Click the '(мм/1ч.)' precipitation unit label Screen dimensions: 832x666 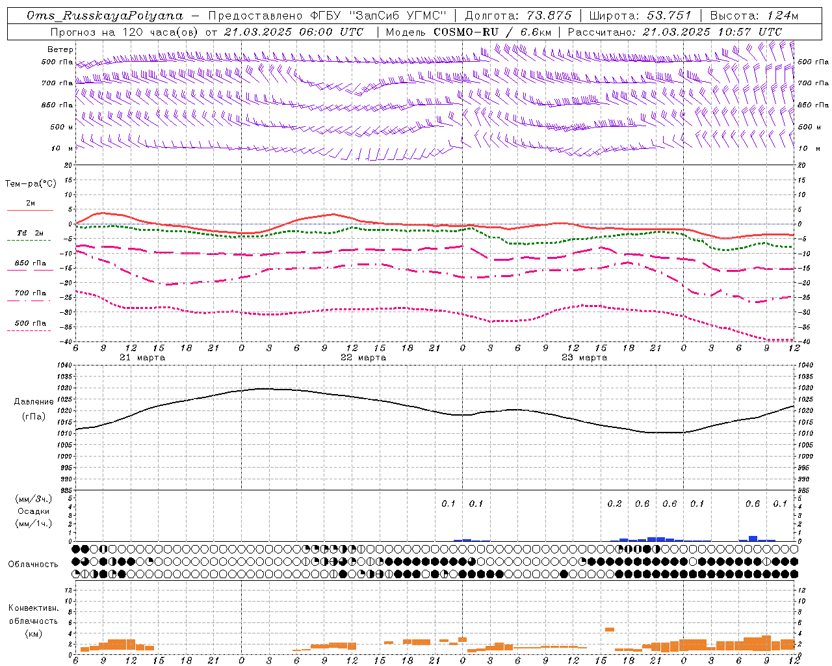tap(34, 524)
